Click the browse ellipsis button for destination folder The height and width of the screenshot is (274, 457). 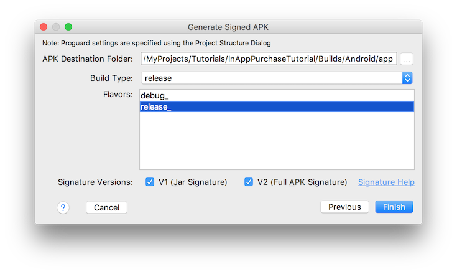click(407, 59)
